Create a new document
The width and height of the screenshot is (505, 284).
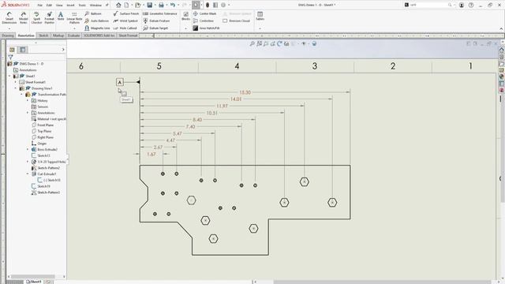pyautogui.click(x=126, y=5)
